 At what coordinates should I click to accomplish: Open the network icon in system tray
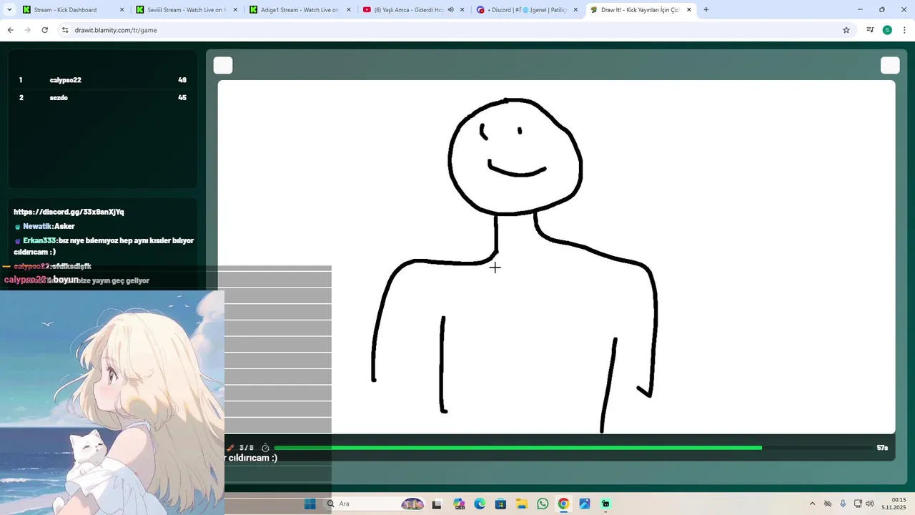(858, 504)
